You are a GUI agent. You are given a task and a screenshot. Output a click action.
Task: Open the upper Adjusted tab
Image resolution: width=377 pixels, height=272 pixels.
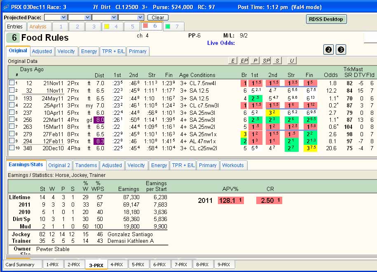coord(42,51)
